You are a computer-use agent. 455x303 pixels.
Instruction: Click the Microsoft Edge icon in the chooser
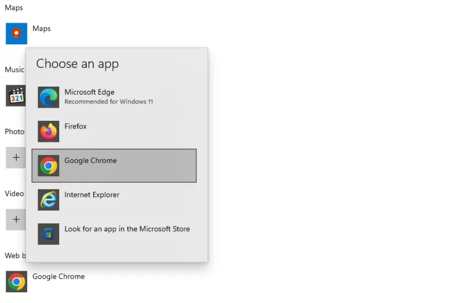[48, 97]
